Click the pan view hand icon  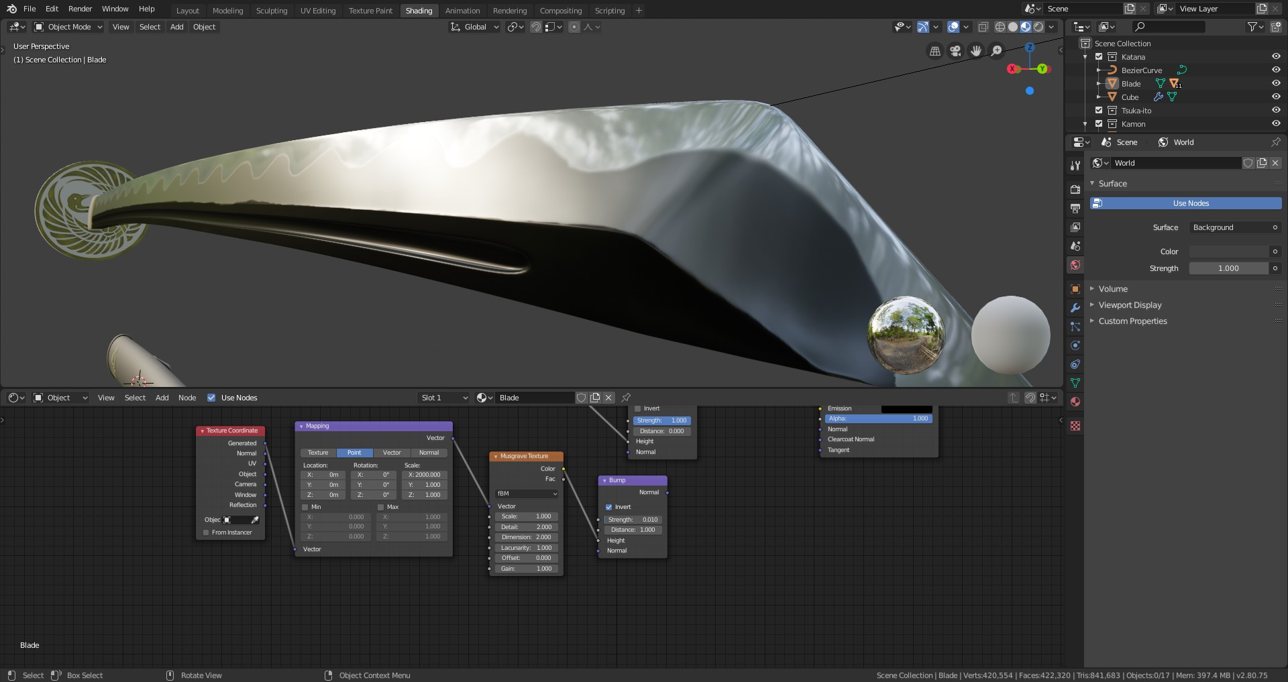(976, 51)
